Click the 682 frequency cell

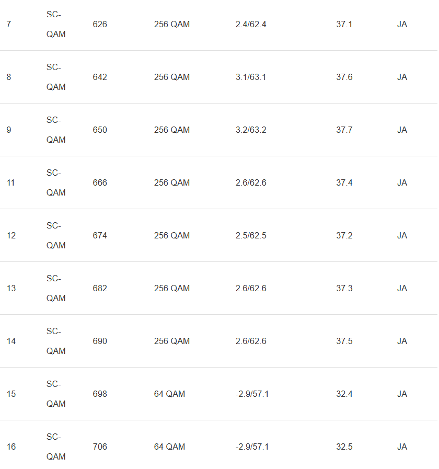click(100, 289)
